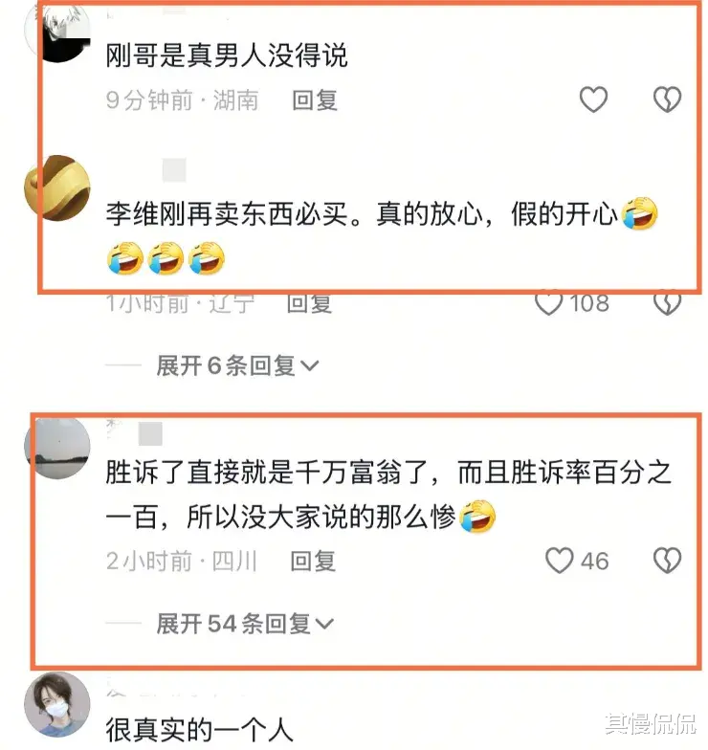Select the comment text 李维刚再卖东西必买
This screenshot has height=750, width=708.
coord(227,214)
